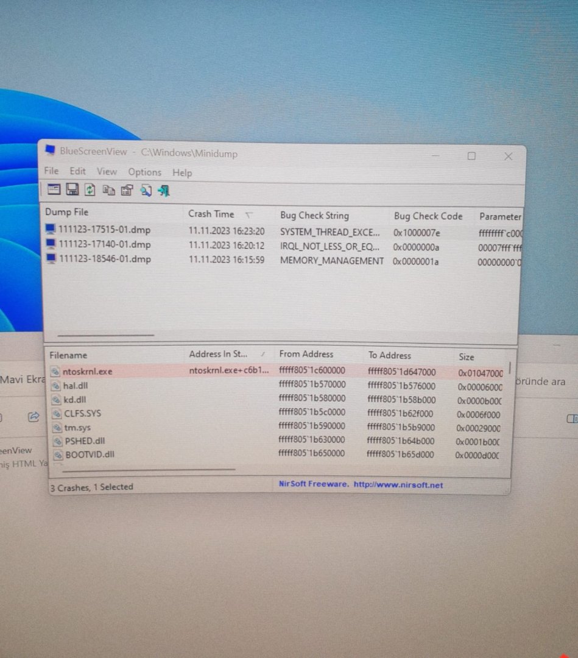578x658 pixels.
Task: Click the kd.dll file icon
Action: (x=56, y=400)
